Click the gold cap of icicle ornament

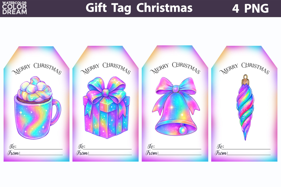pos(245,80)
